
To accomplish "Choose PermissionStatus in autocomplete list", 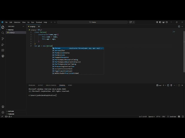I will click(78, 53).
